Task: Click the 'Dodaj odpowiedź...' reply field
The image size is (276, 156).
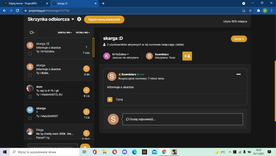Action: point(183,119)
